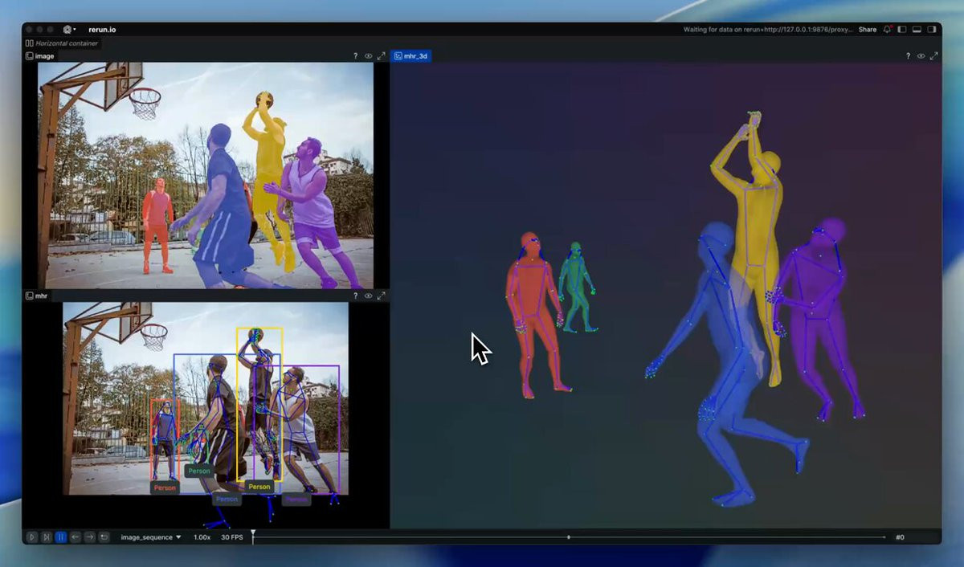
Task: Click the Waiting for data status text
Action: click(x=768, y=30)
